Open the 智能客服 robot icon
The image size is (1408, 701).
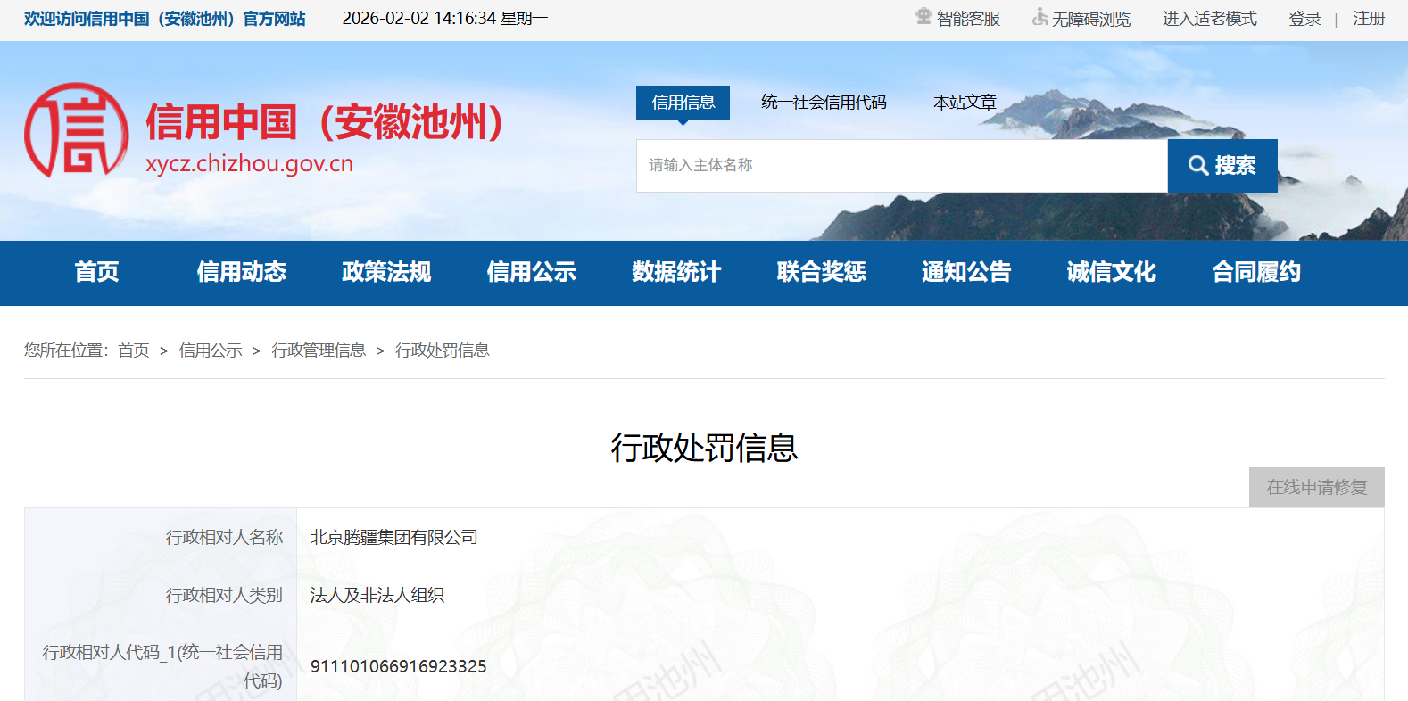923,17
